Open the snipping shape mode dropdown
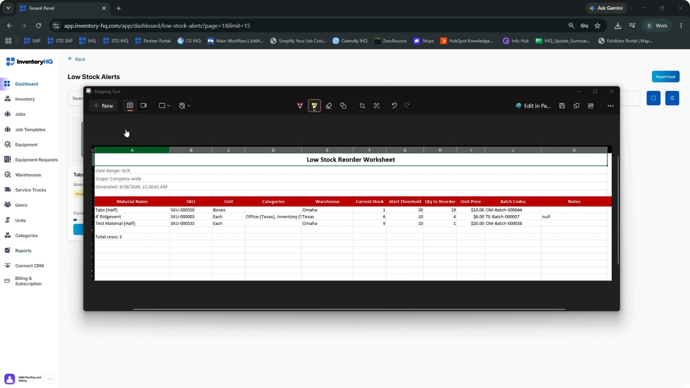690x388 pixels. tap(164, 106)
